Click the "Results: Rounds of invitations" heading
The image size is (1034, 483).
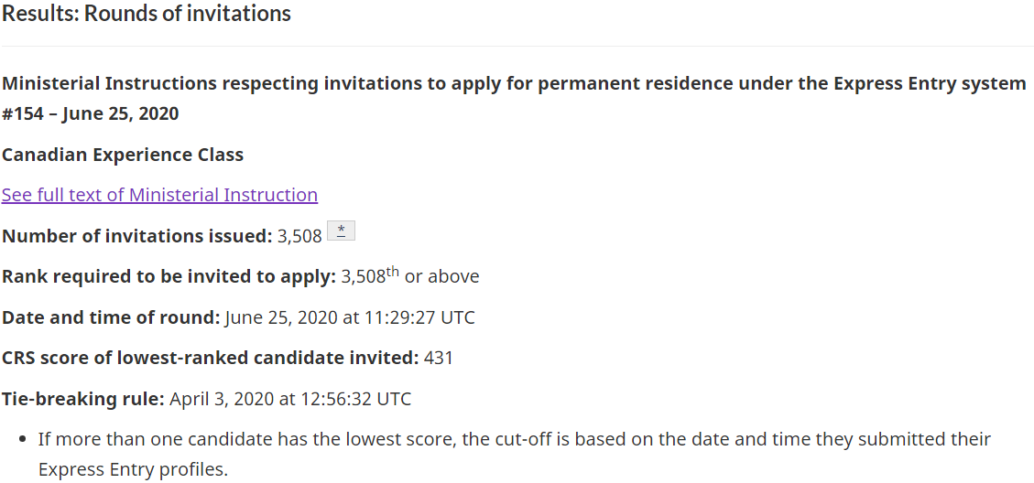pos(147,14)
